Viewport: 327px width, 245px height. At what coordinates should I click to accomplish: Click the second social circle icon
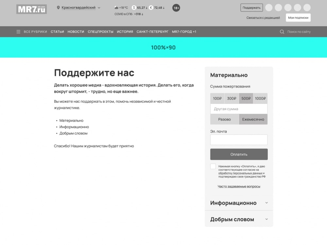tap(278, 8)
